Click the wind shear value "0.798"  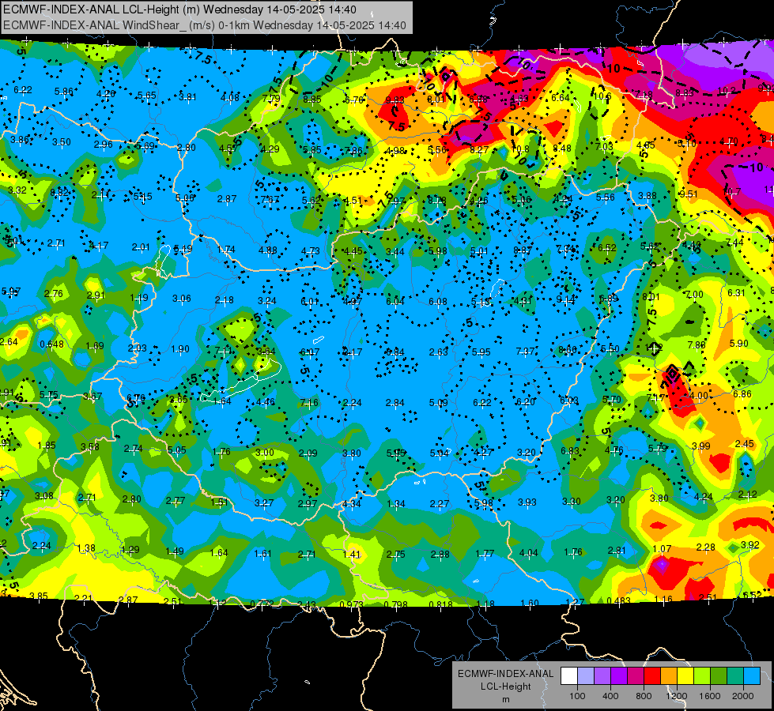[396, 604]
